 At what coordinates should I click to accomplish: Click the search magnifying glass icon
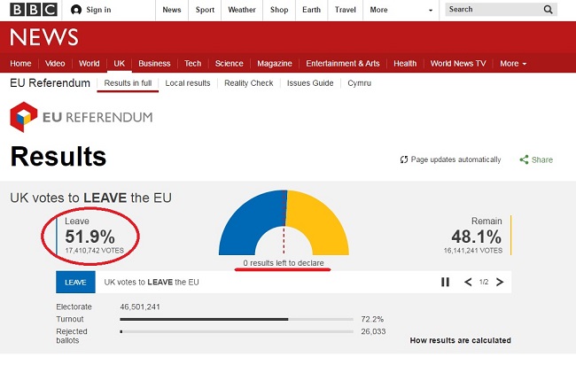pyautogui.click(x=549, y=10)
